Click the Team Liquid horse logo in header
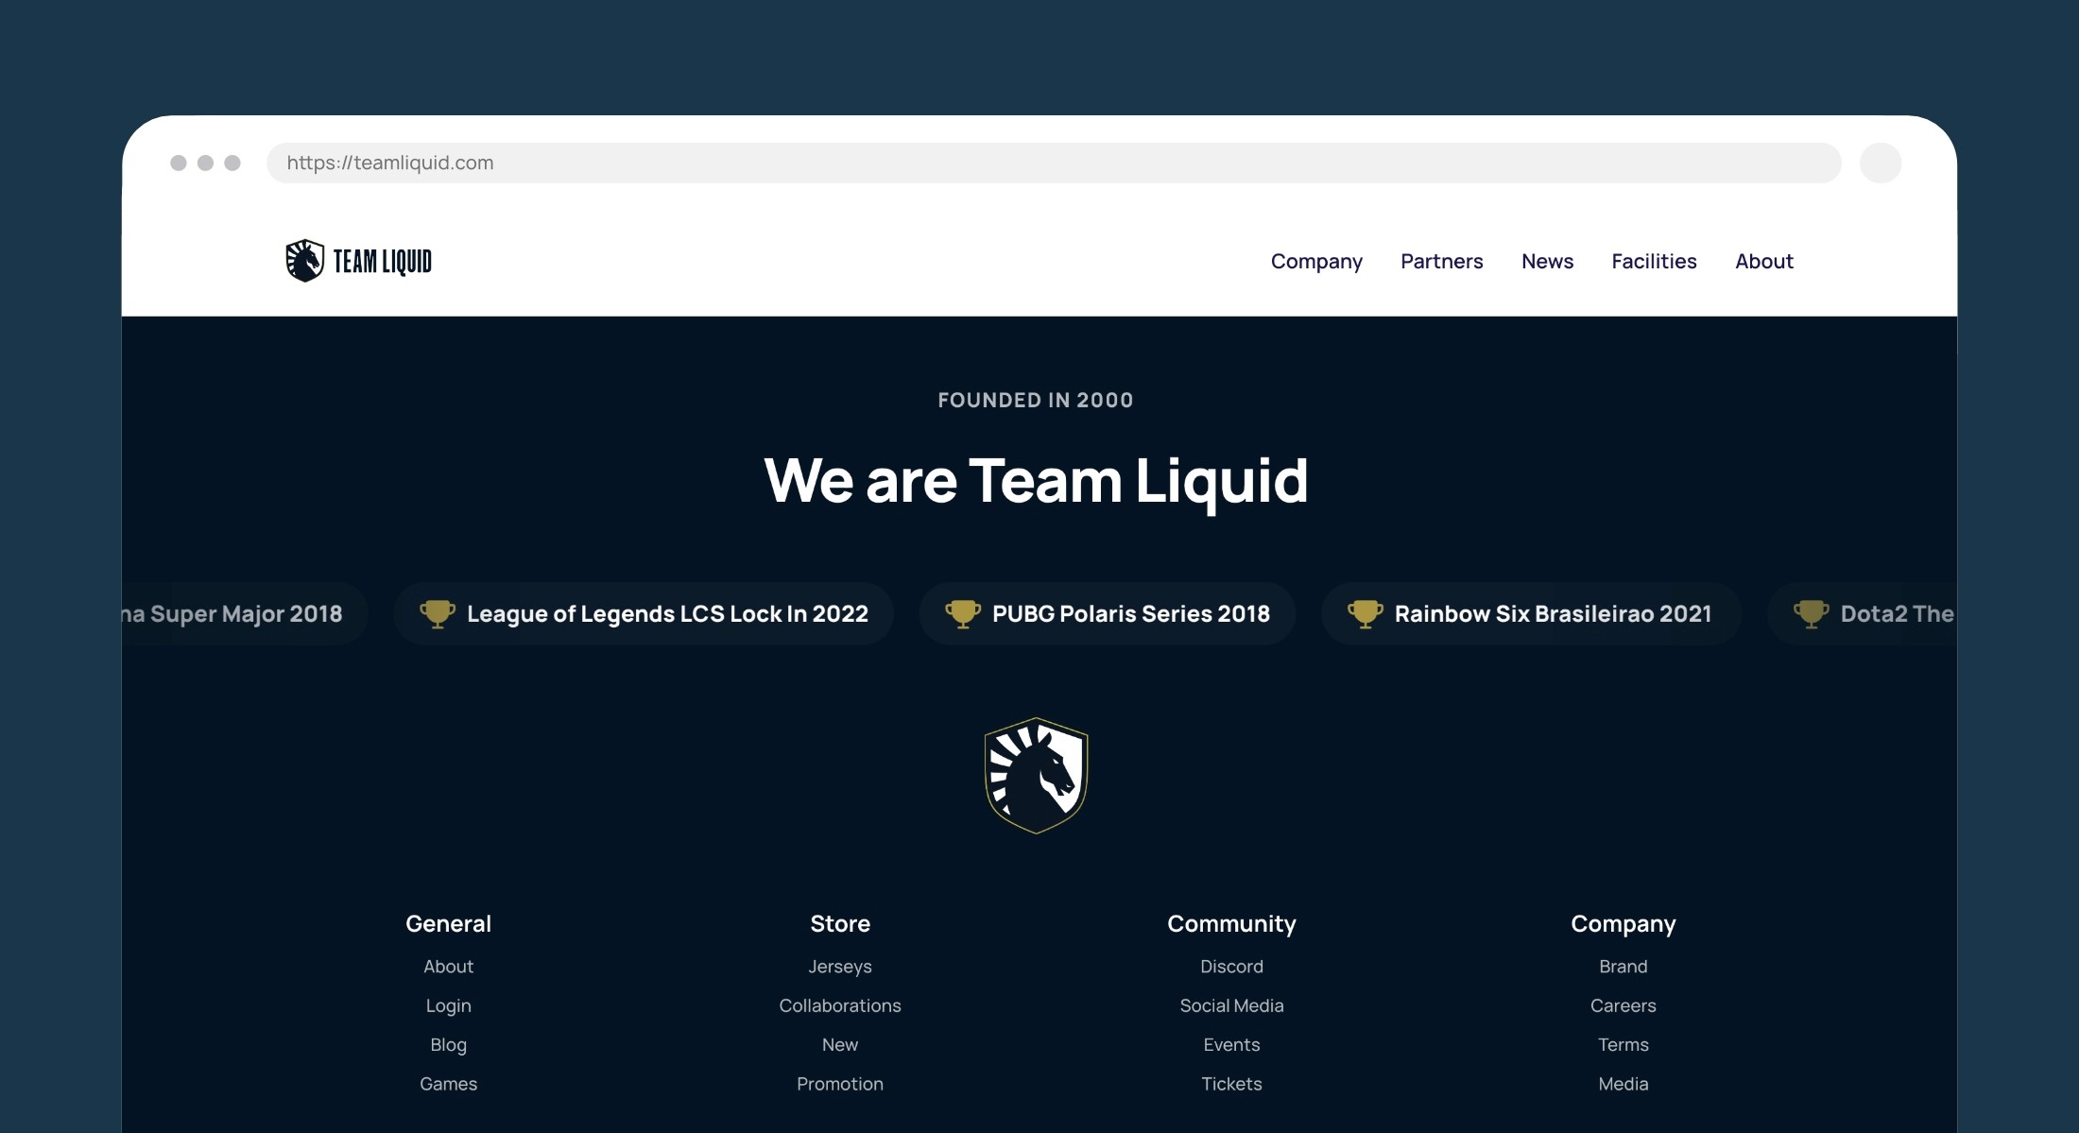This screenshot has height=1133, width=2079. [x=305, y=261]
